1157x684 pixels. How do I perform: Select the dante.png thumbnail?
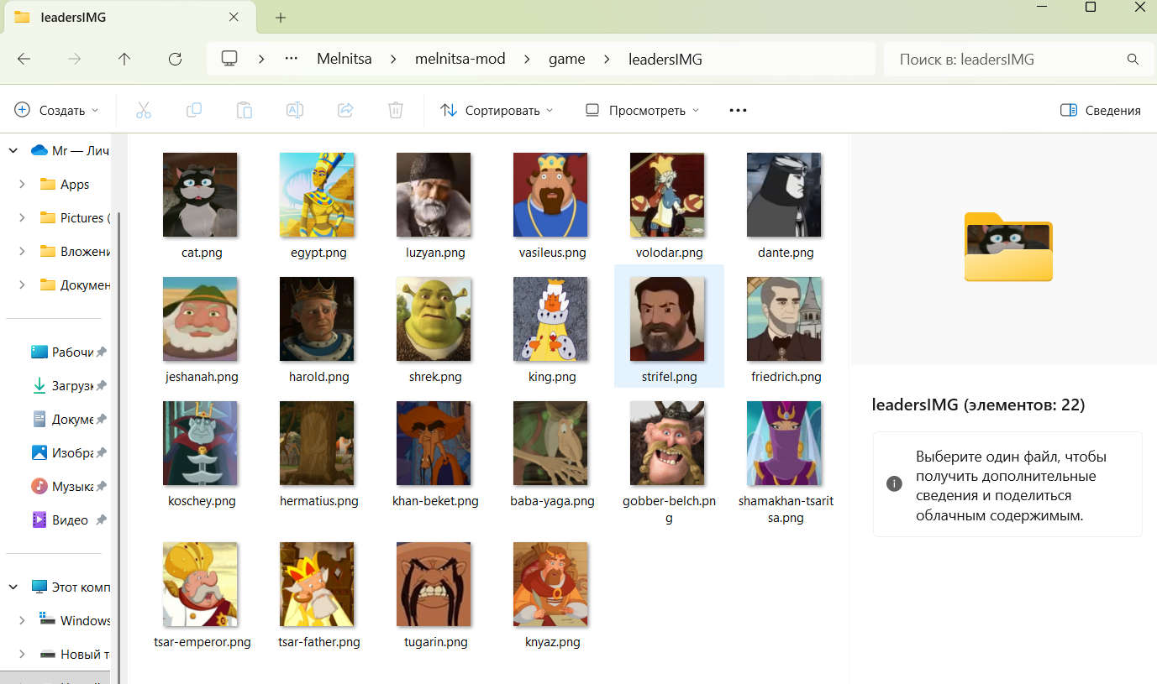click(784, 195)
